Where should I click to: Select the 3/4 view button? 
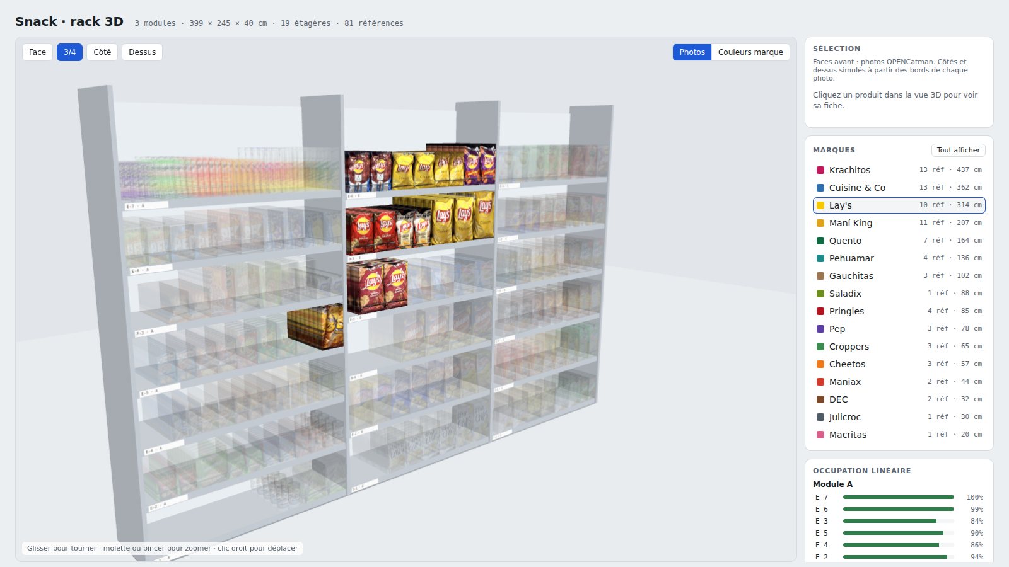(69, 52)
